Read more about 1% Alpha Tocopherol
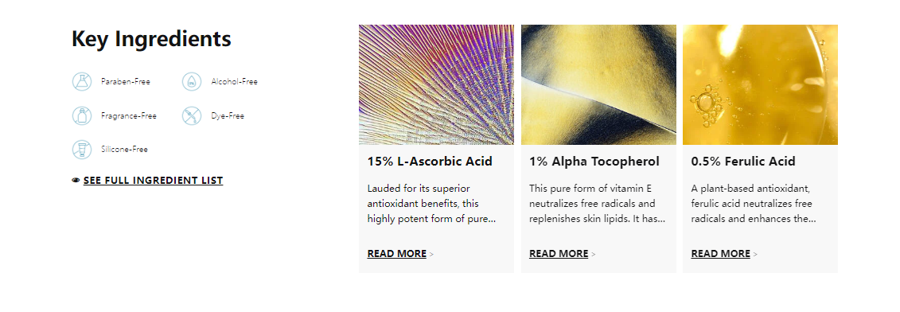900x312 pixels. 559,253
